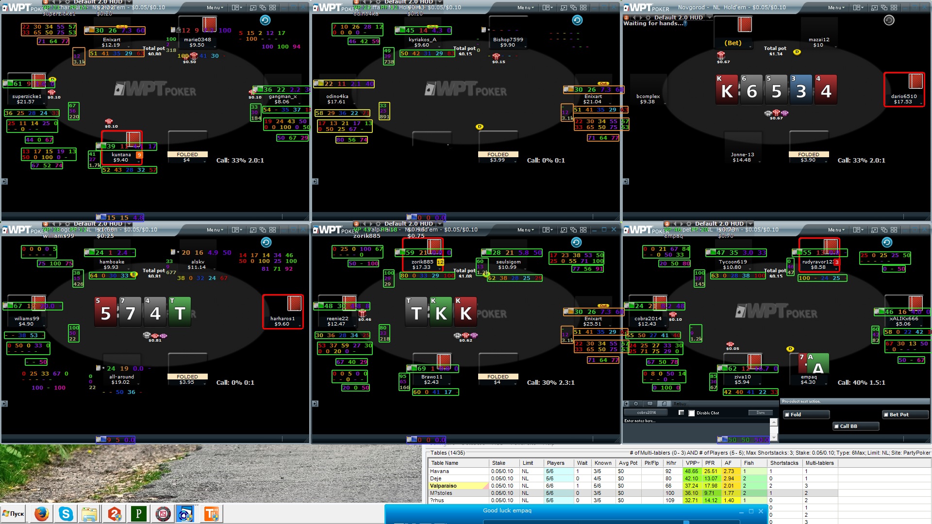The width and height of the screenshot is (932, 524).
Task: Click the refresh icon on the zorik885 table
Action: coord(576,242)
